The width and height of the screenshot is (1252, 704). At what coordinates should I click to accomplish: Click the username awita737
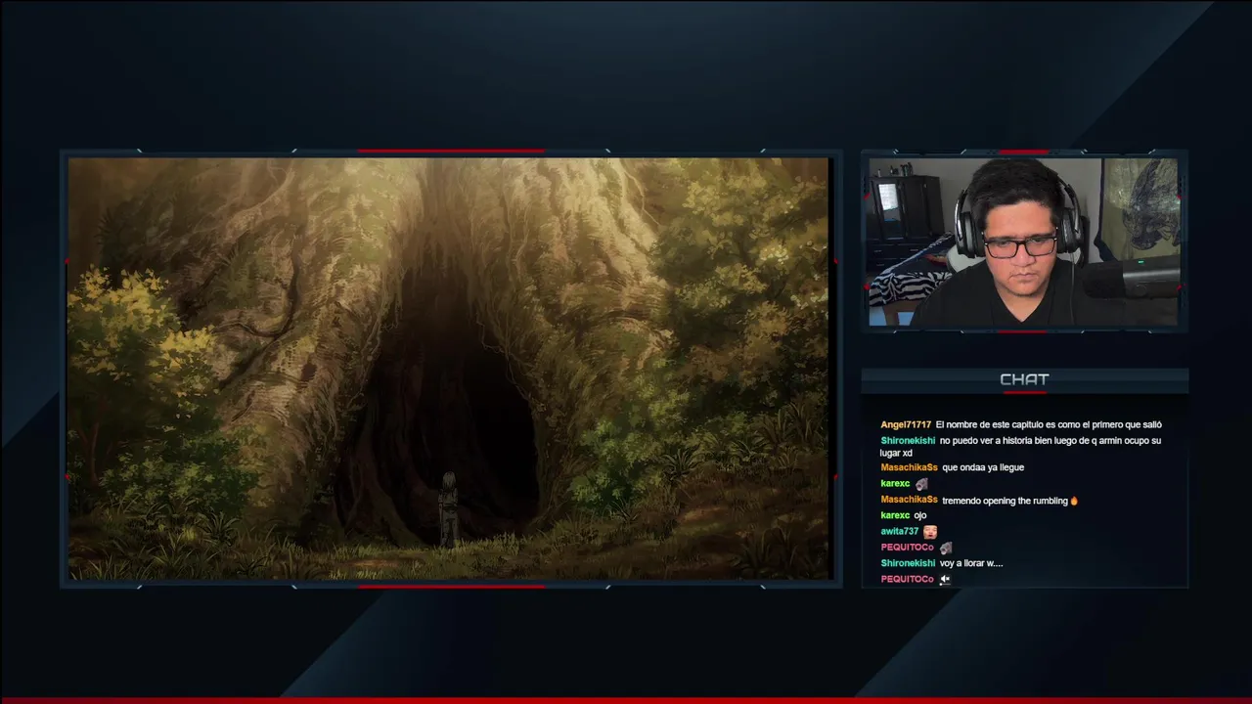900,531
